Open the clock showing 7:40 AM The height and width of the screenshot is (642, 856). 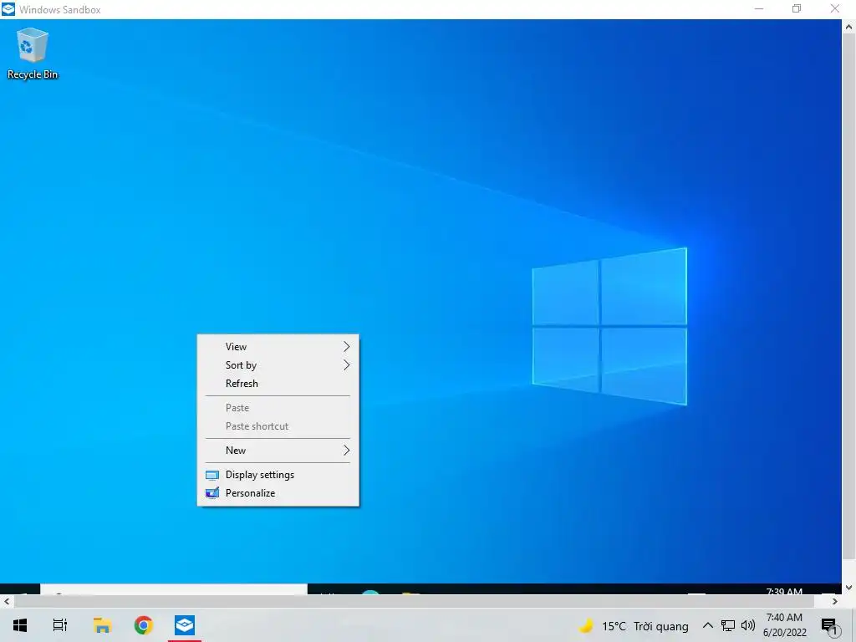(x=784, y=625)
